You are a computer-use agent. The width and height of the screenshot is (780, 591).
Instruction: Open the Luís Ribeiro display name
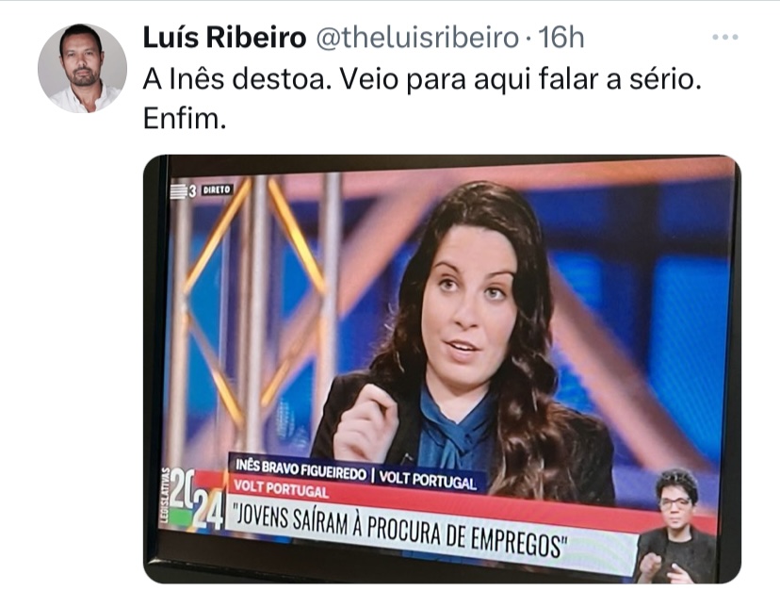[x=224, y=38]
